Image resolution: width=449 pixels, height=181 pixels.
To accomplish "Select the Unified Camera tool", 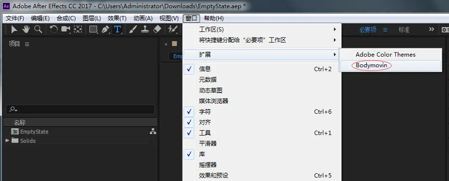I will tap(66, 29).
